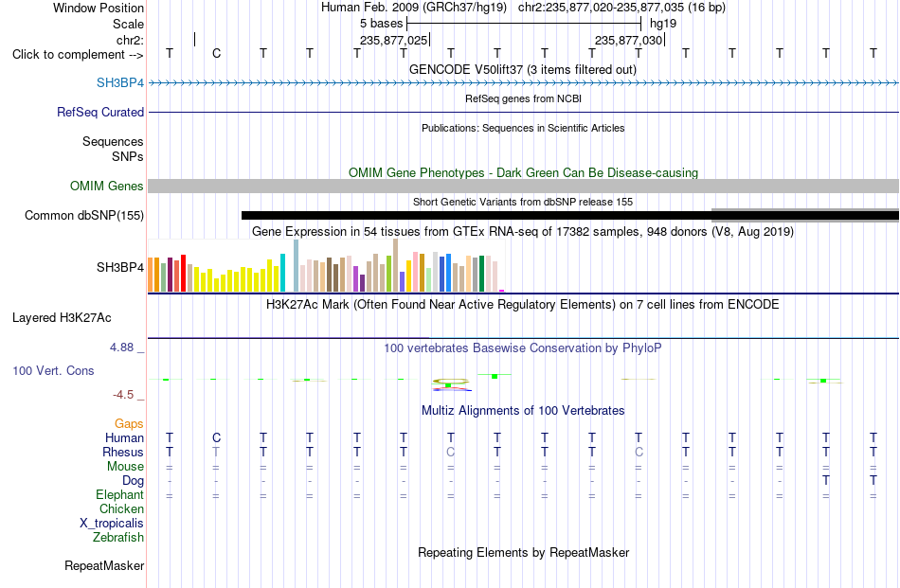
Task: Click the tiny magenta GTEx bar
Action: click(x=502, y=291)
